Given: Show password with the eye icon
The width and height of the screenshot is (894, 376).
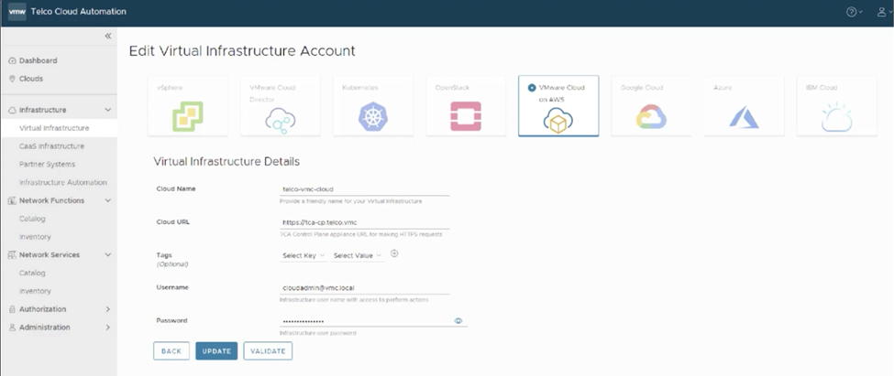Looking at the screenshot, I should point(458,321).
